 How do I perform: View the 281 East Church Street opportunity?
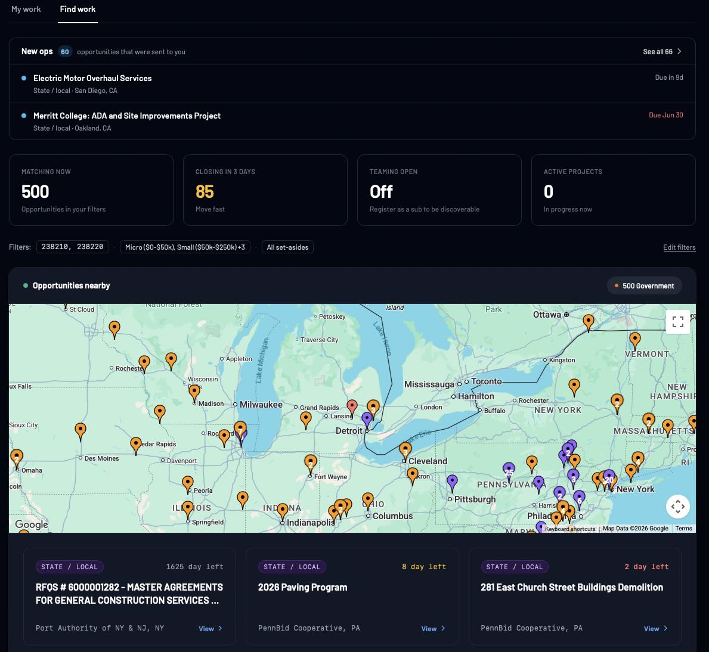[656, 629]
